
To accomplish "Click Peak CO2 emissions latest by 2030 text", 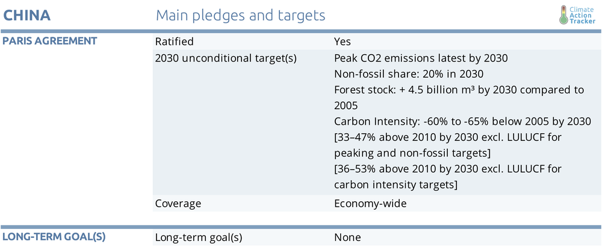I will (x=421, y=58).
